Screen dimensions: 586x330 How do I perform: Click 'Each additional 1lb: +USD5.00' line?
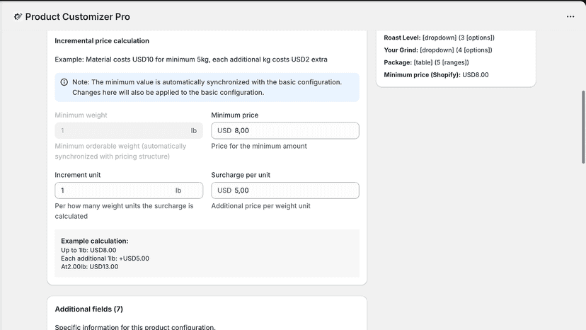(x=105, y=258)
